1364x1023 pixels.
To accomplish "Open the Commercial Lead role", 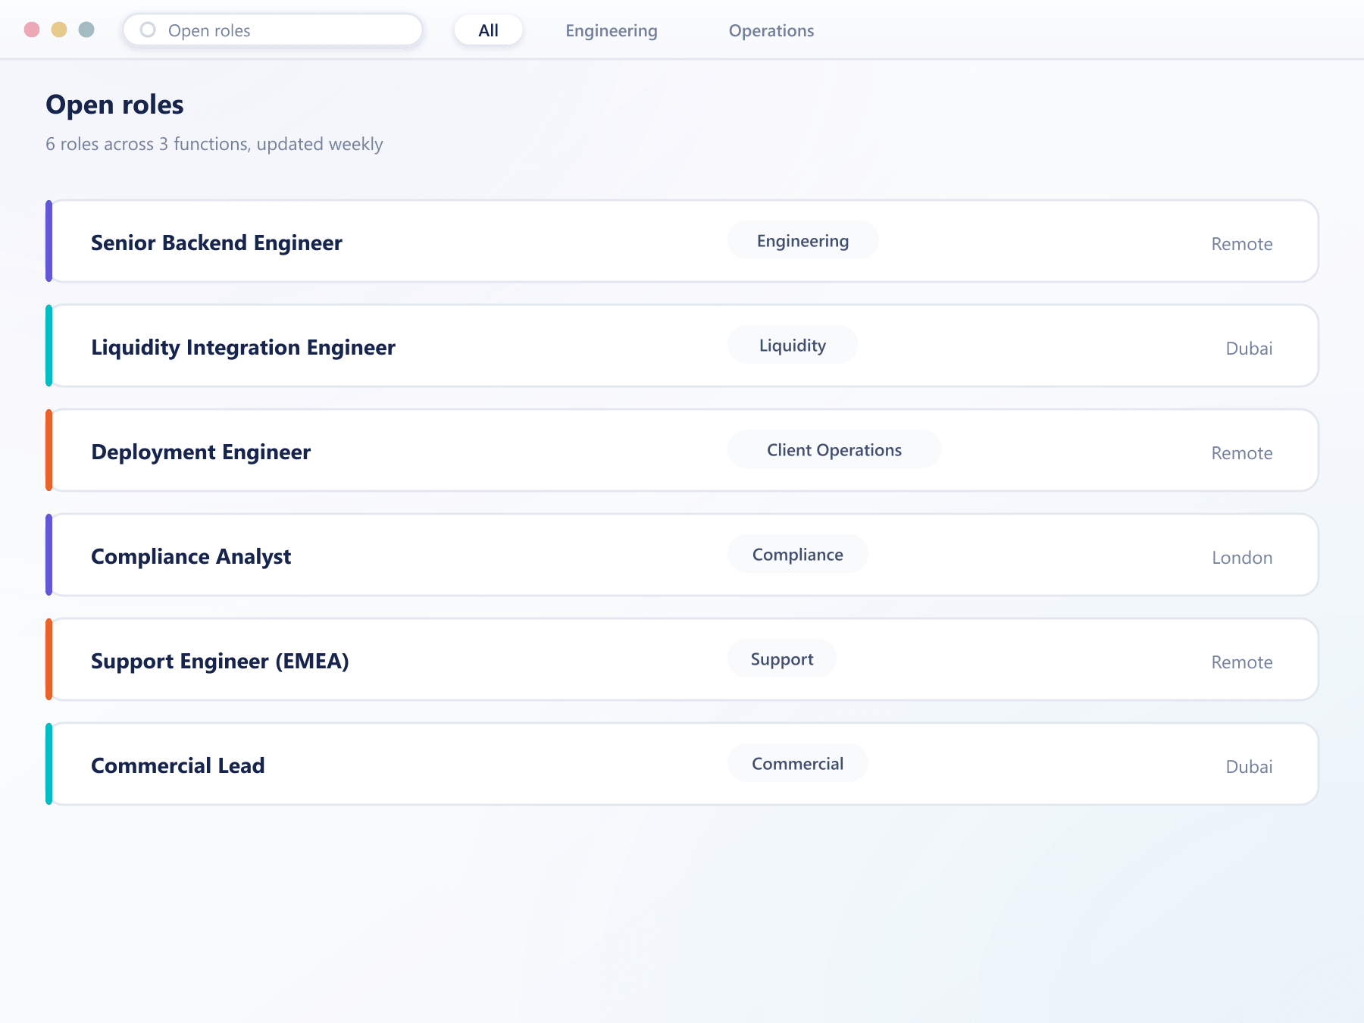I will pyautogui.click(x=682, y=765).
